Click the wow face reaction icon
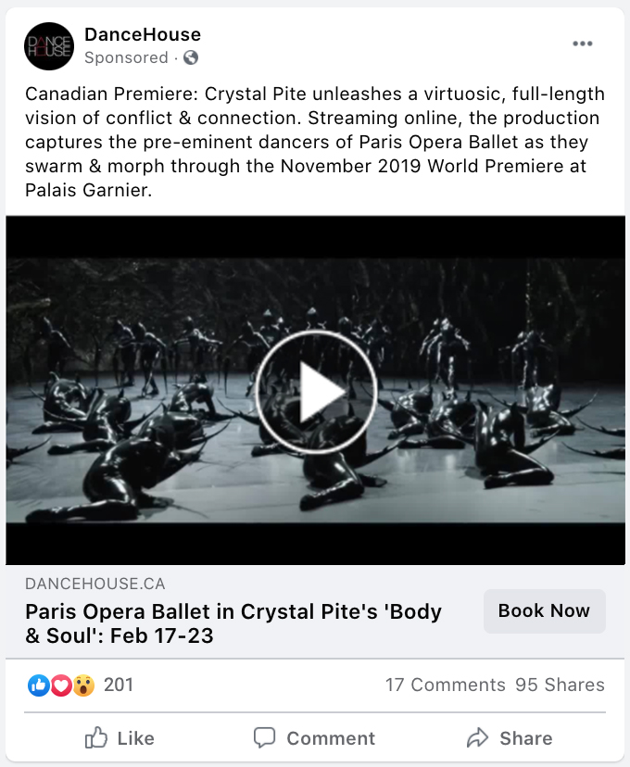Viewport: 630px width, 767px height. (x=83, y=685)
